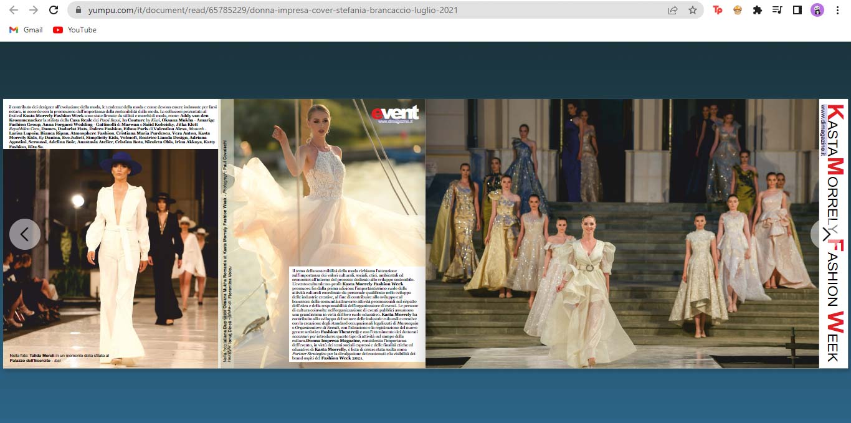The height and width of the screenshot is (423, 851).
Task: Open the red Tp extension
Action: coord(718,10)
